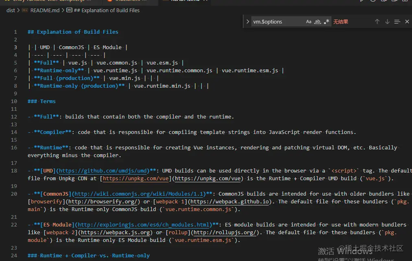Open the http://rollupjs.org/ link
The height and width of the screenshot is (261, 412).
coord(225,233)
